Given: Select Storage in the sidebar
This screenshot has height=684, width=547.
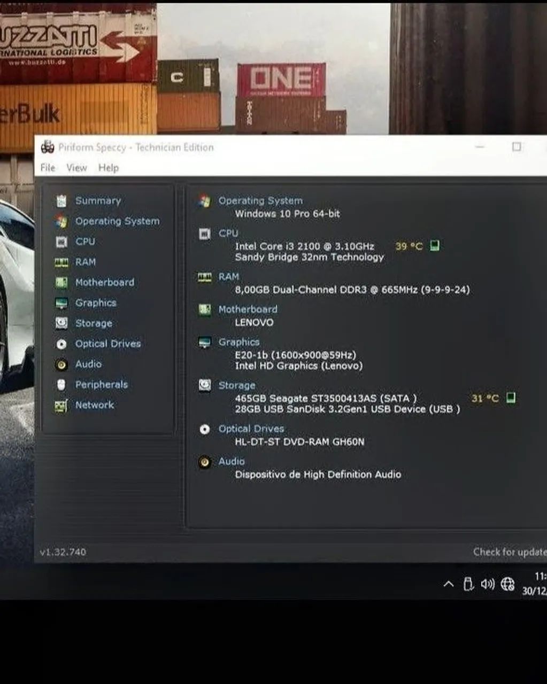Looking at the screenshot, I should tap(94, 323).
